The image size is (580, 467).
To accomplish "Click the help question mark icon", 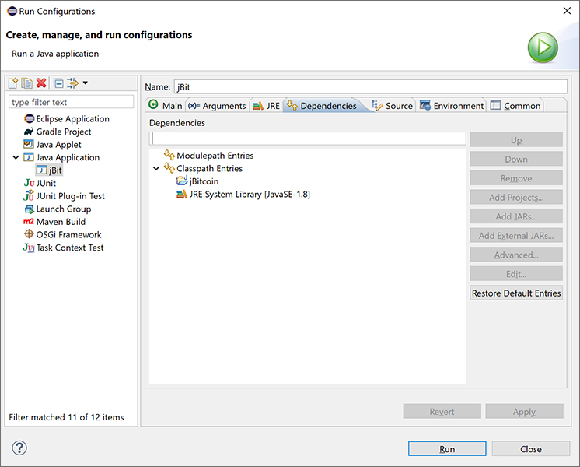I will (19, 448).
